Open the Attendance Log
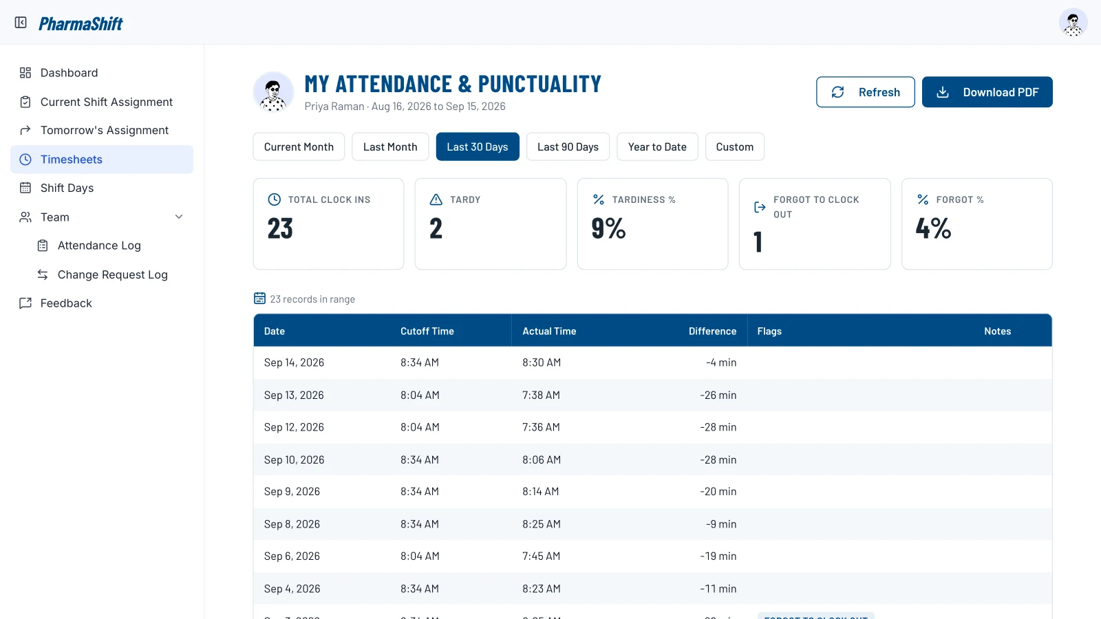The width and height of the screenshot is (1101, 619). pyautogui.click(x=111, y=246)
